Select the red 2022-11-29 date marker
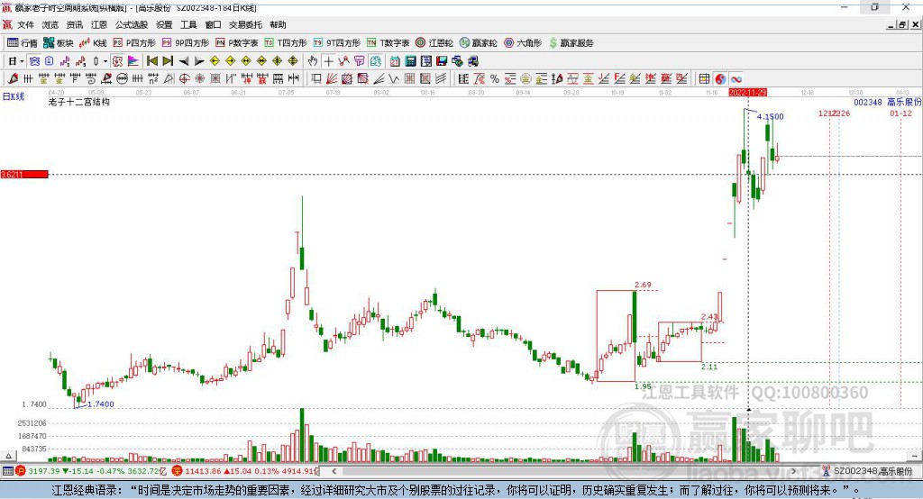The image size is (923, 499). (x=747, y=93)
